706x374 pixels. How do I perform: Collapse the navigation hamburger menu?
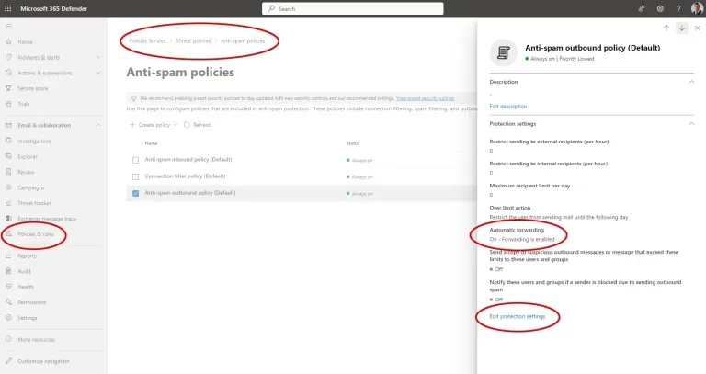click(x=8, y=26)
